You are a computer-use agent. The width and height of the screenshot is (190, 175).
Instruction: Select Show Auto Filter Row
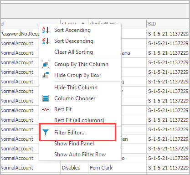(x=80, y=154)
